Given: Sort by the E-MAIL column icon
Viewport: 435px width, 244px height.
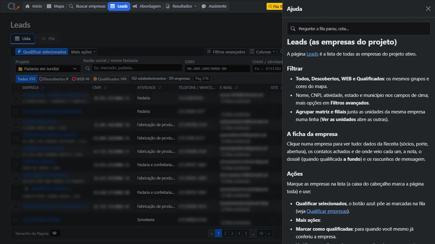Looking at the screenshot, I should [236, 88].
